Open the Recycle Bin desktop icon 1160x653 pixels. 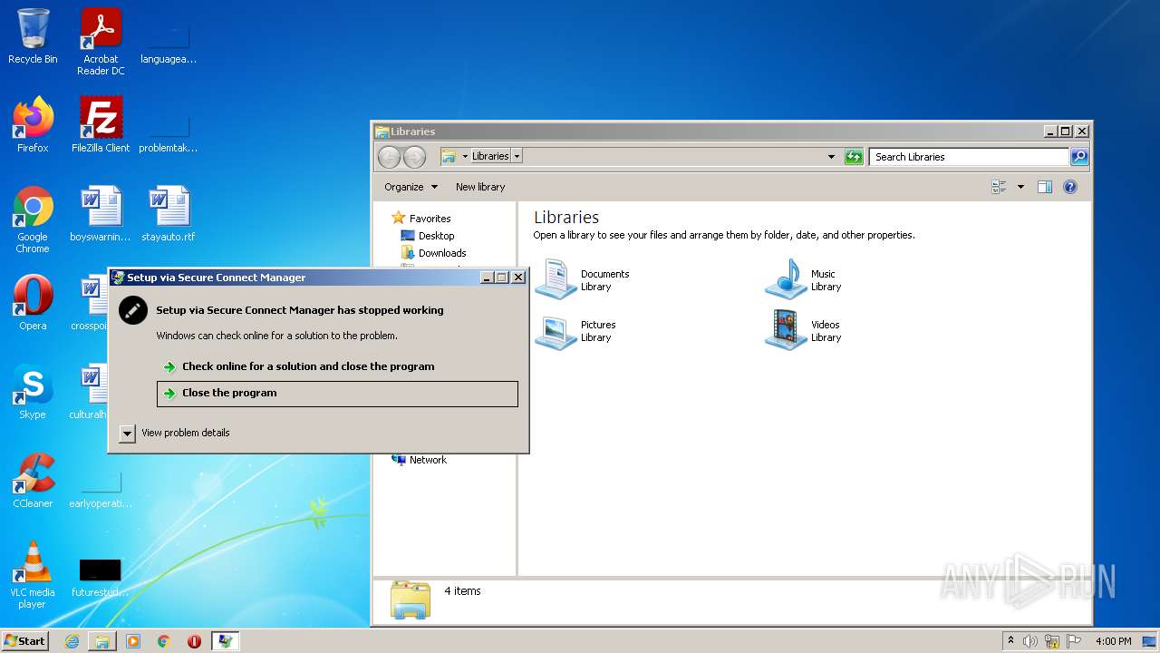(x=33, y=36)
